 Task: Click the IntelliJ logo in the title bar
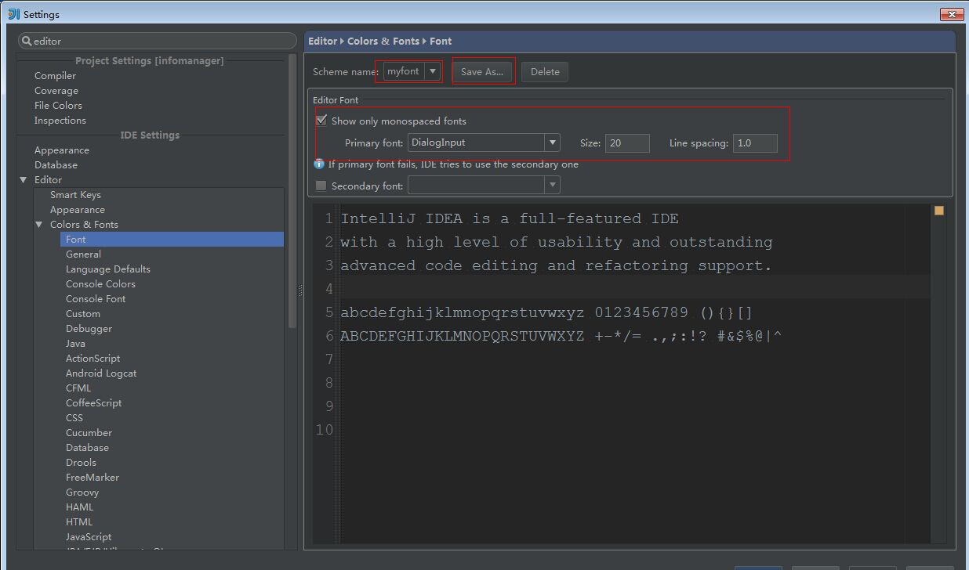[14, 14]
